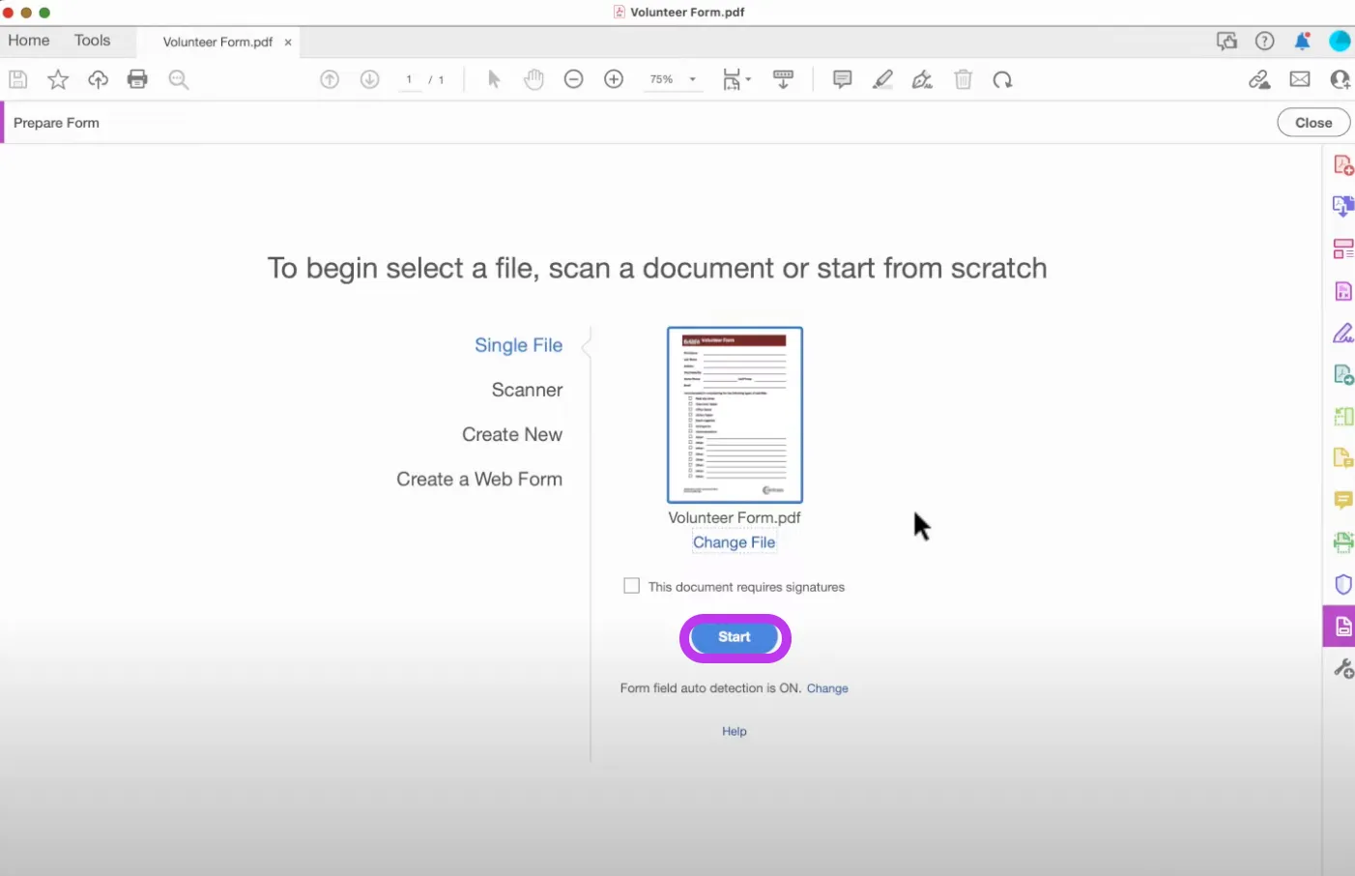This screenshot has height=876, width=1355.
Task: Open the Scan & OCR green printer tool
Action: tap(1343, 542)
